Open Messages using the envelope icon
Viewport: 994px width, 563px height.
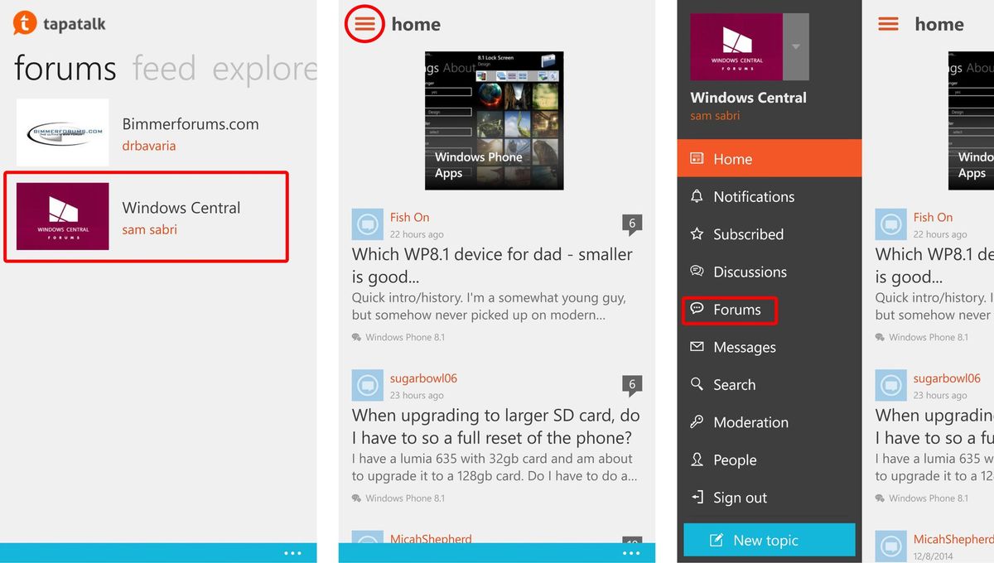point(697,347)
